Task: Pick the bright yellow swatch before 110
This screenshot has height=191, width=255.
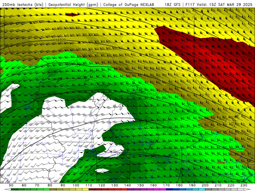Action: (85, 189)
